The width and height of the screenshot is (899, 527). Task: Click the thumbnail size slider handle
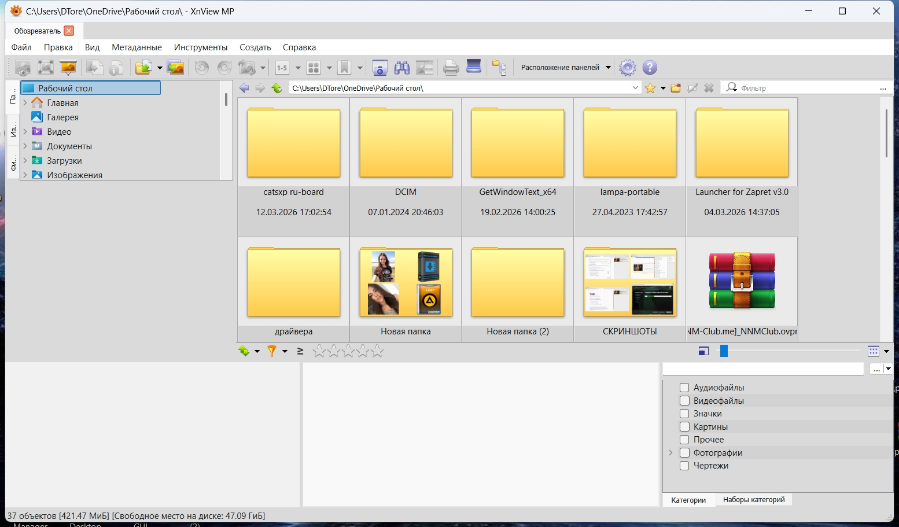724,351
